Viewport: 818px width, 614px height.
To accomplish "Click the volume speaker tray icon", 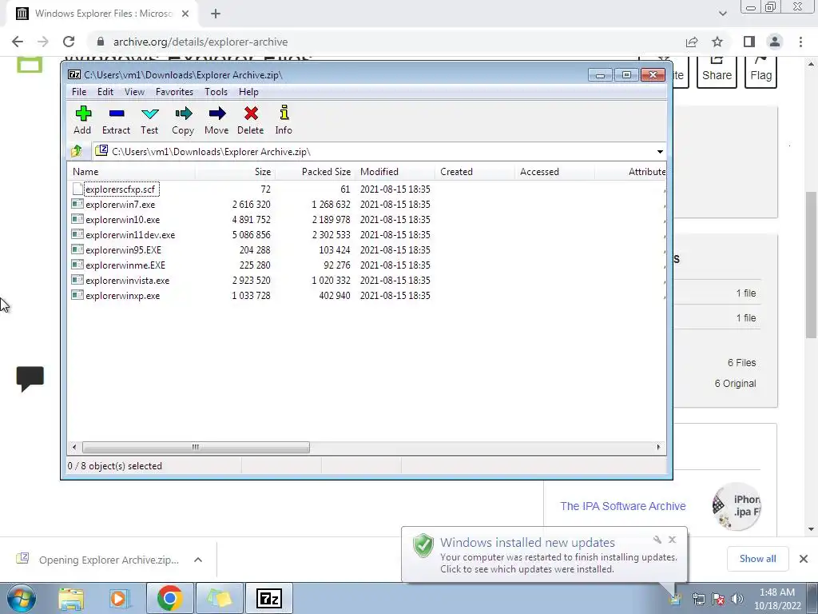I will [737, 599].
